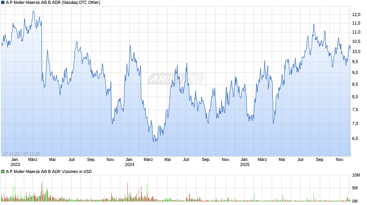Click the 'Jan. 2023' time axis label
The height and width of the screenshot is (205, 367).
pyautogui.click(x=15, y=162)
